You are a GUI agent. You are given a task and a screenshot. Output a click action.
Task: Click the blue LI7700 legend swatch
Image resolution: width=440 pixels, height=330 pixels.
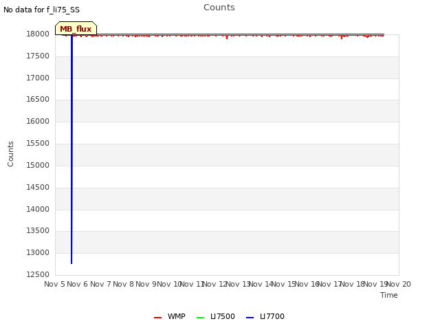[250, 318]
